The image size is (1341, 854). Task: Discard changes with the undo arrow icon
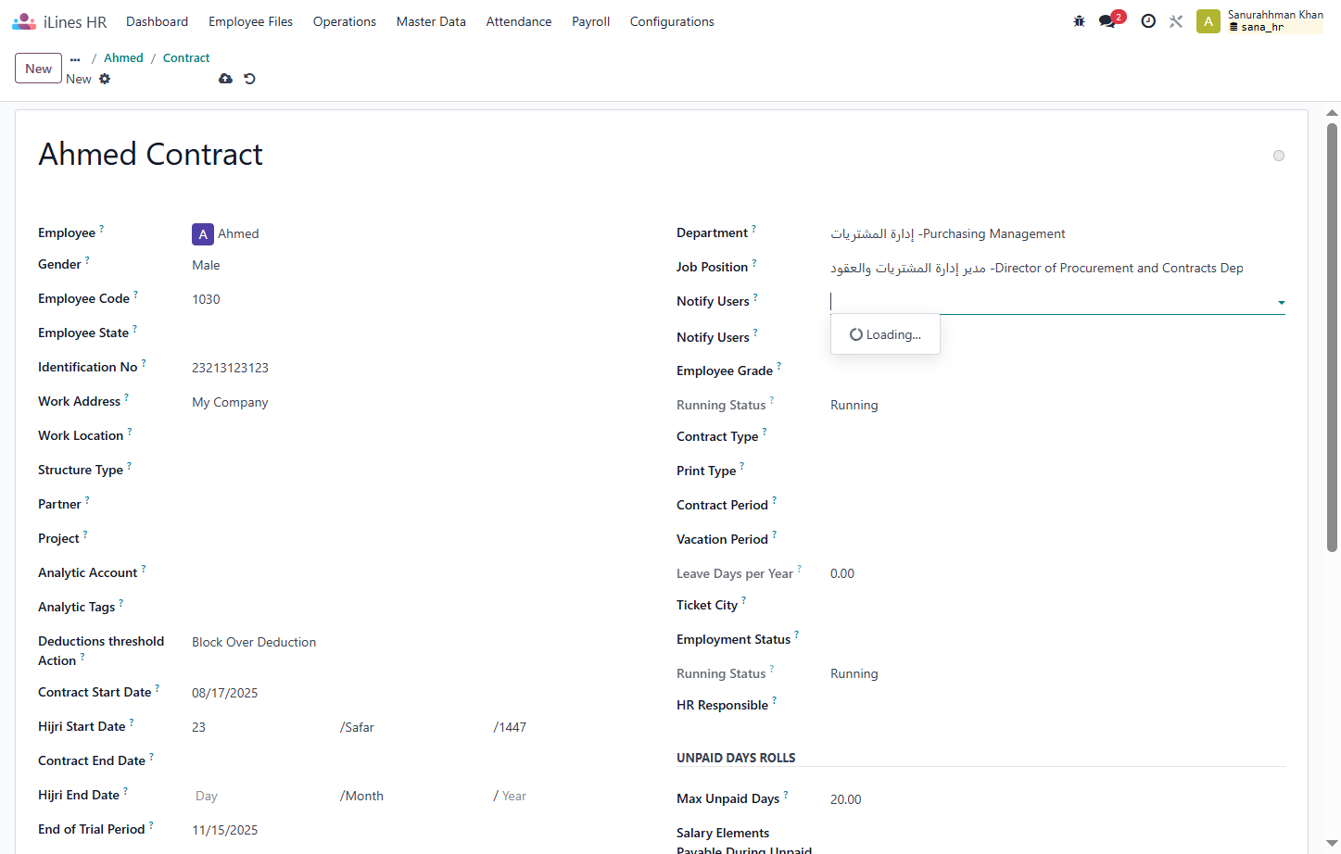point(249,79)
